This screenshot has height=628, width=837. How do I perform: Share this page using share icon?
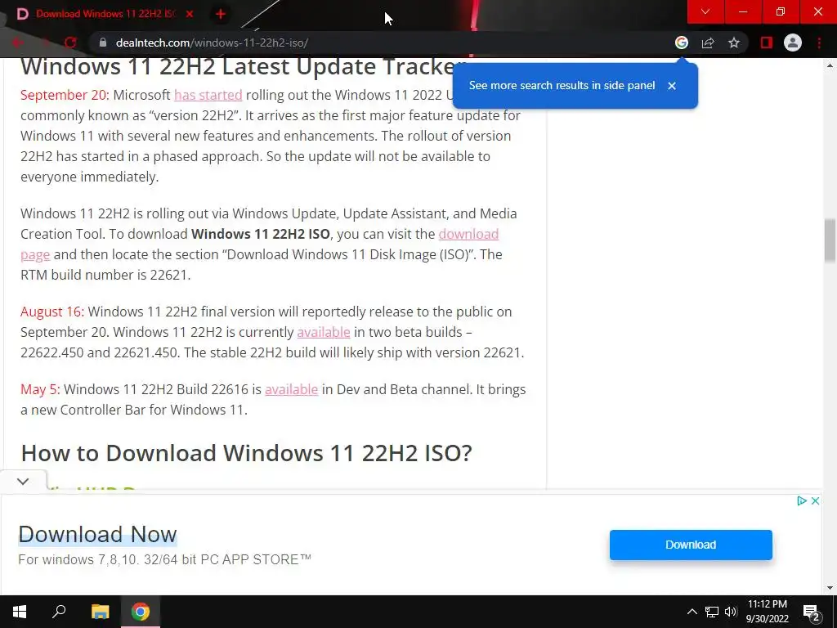click(708, 43)
